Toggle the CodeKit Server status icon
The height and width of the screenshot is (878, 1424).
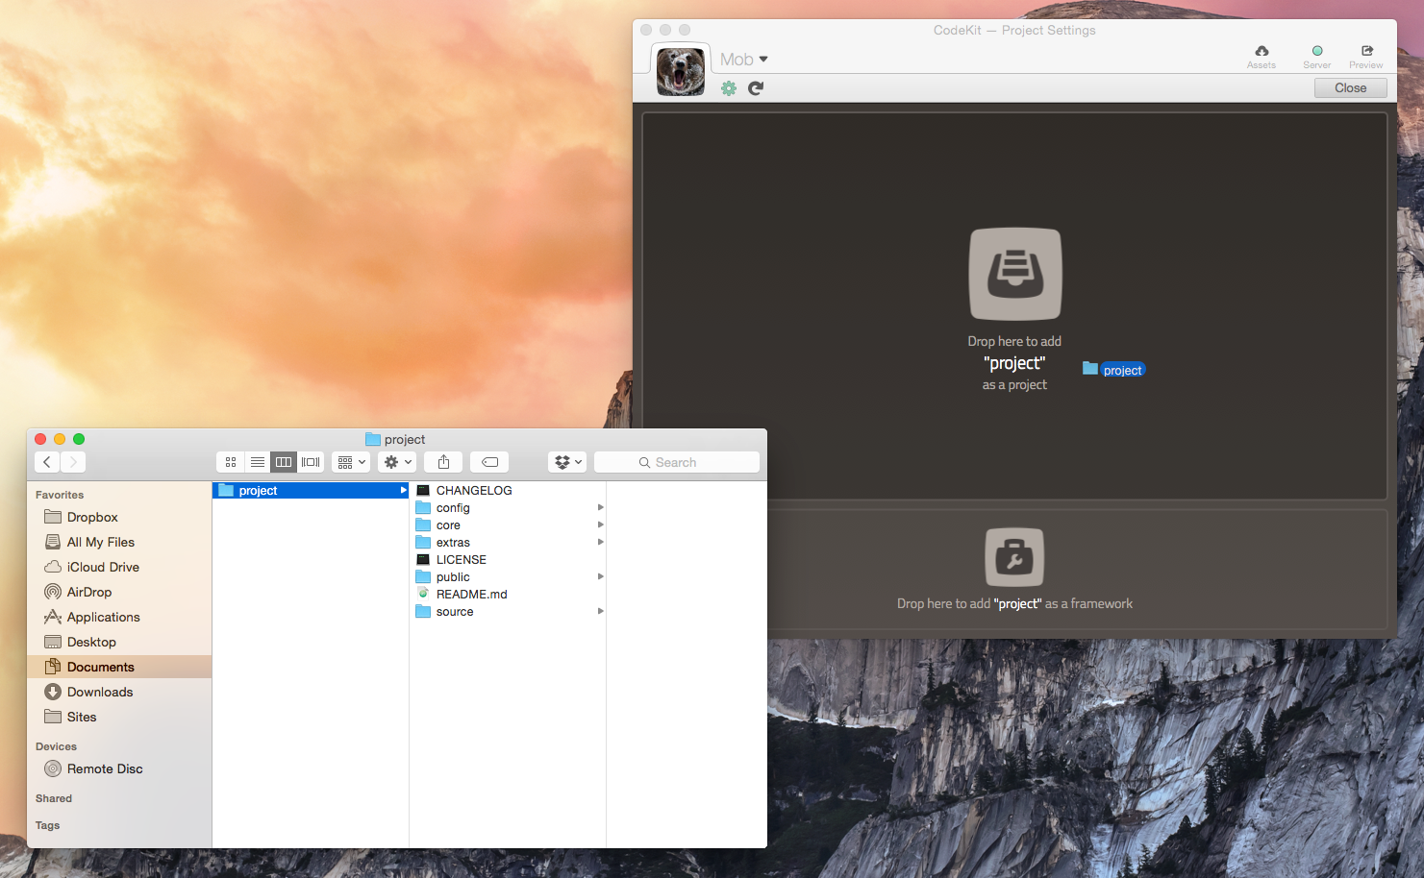tap(1317, 51)
